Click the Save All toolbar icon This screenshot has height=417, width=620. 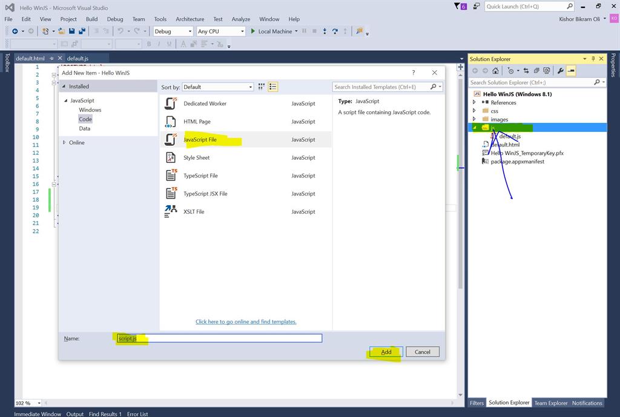point(82,31)
